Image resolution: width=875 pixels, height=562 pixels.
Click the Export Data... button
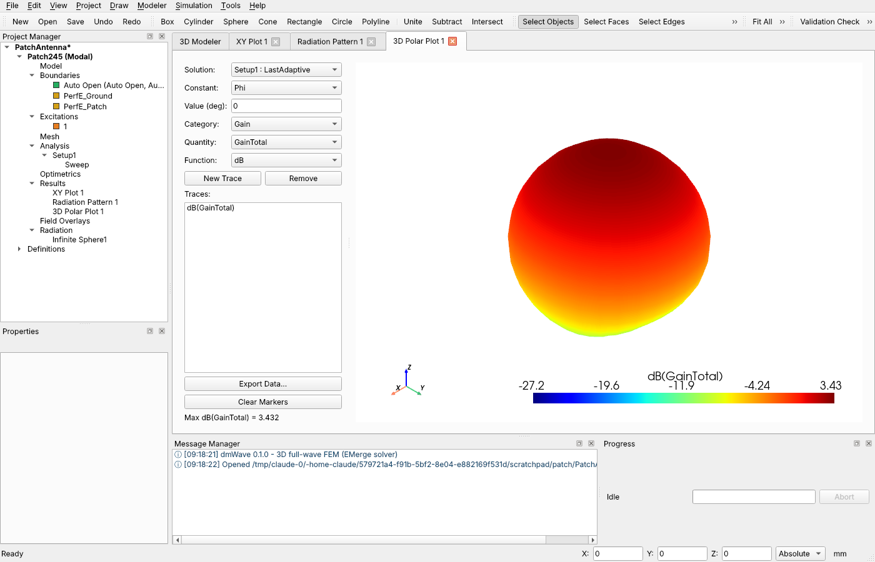click(x=262, y=384)
